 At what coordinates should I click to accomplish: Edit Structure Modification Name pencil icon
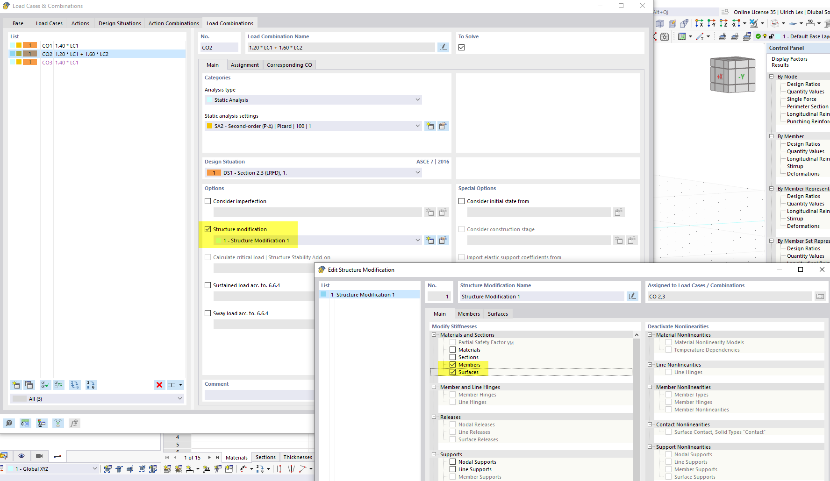[x=632, y=296]
